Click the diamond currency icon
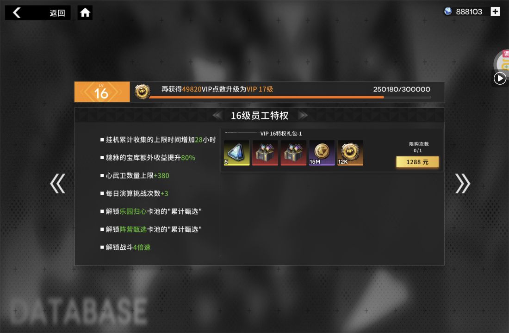Image resolution: width=509 pixels, height=333 pixels. (448, 12)
